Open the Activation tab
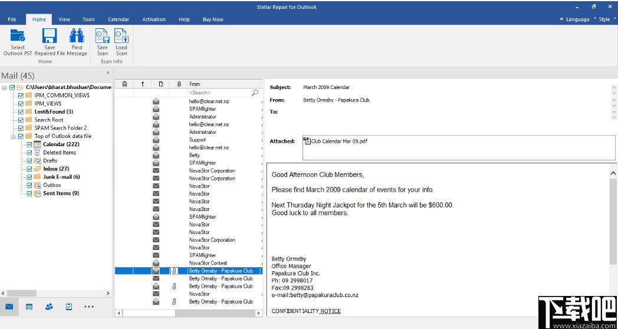This screenshot has height=329, width=618. [154, 19]
